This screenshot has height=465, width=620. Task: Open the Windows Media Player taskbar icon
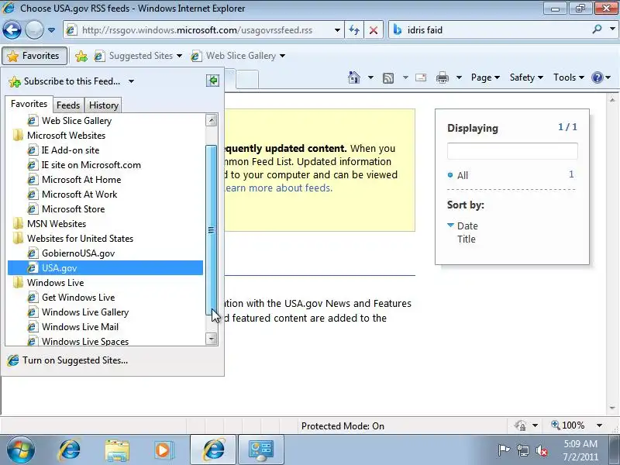164,450
